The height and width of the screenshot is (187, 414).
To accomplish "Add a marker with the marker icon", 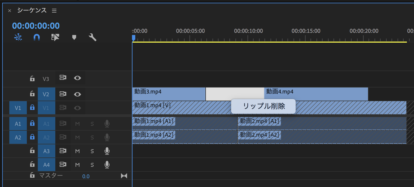I will click(x=74, y=37).
